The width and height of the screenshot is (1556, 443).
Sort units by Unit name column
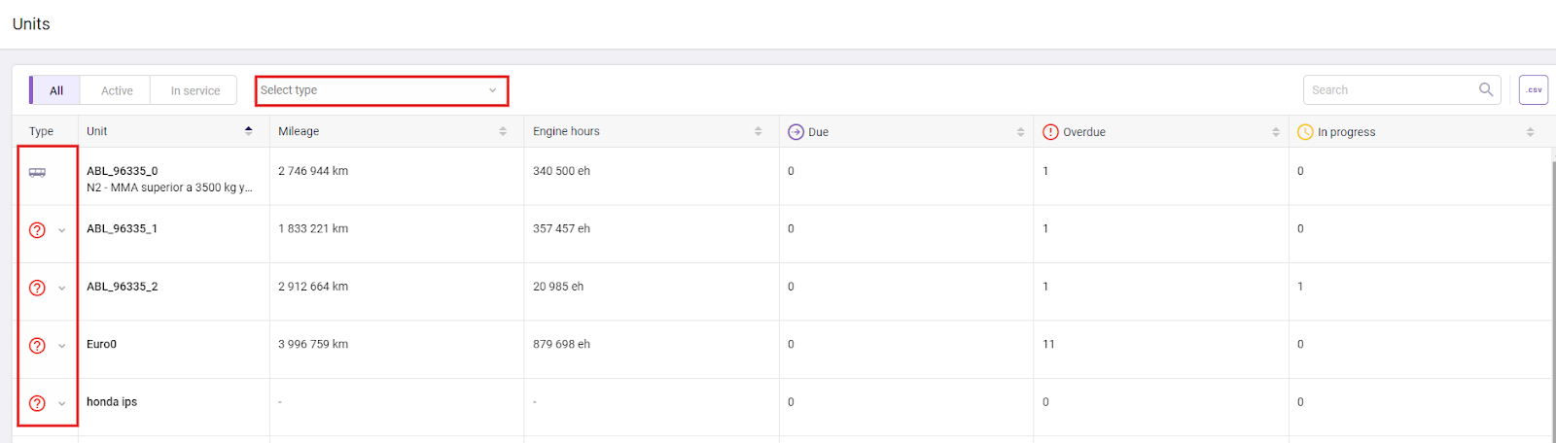pyautogui.click(x=248, y=131)
